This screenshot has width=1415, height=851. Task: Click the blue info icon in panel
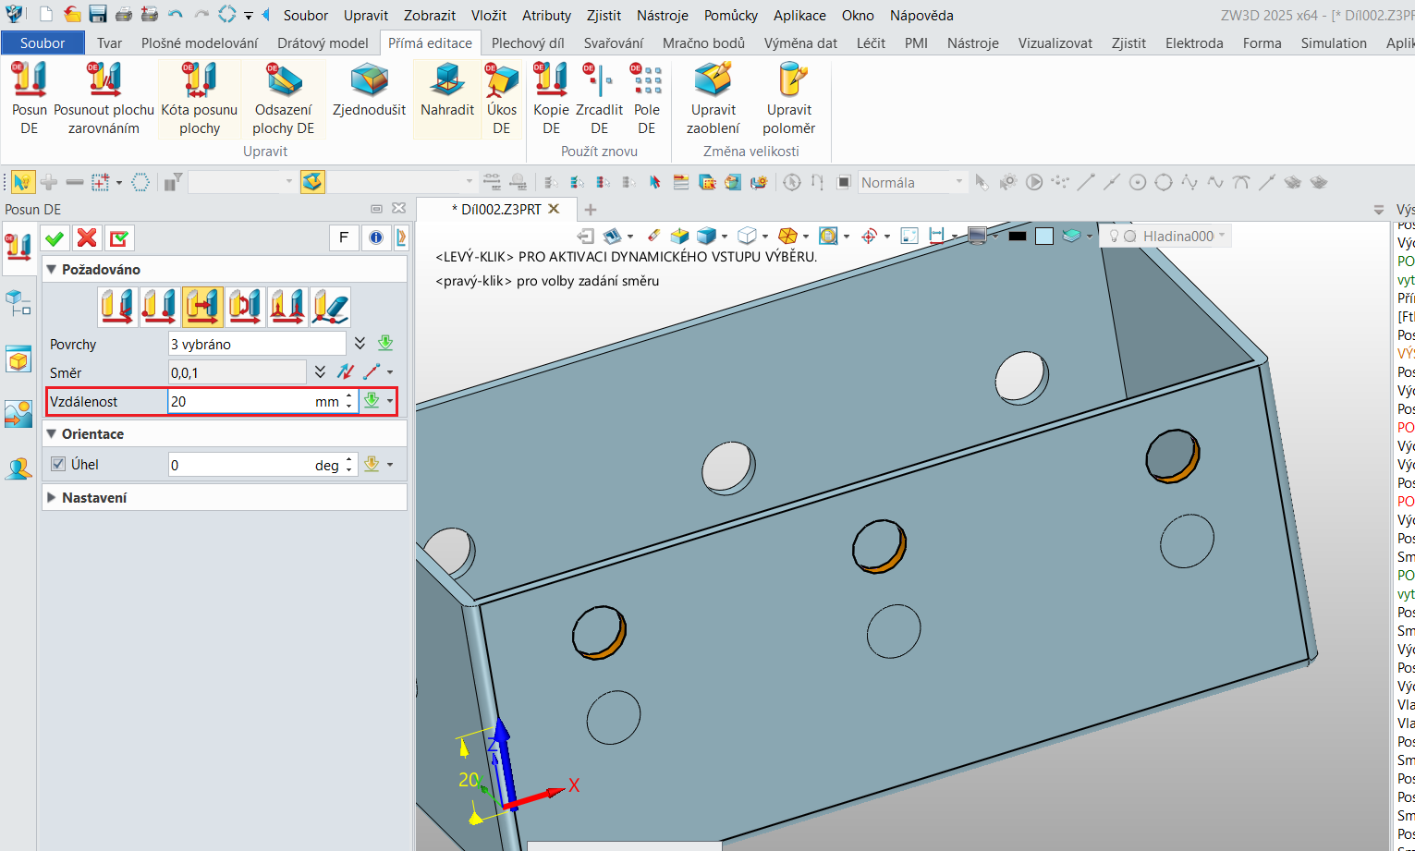pyautogui.click(x=376, y=238)
